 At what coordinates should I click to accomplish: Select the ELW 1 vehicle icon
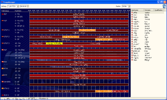tap(3, 95)
